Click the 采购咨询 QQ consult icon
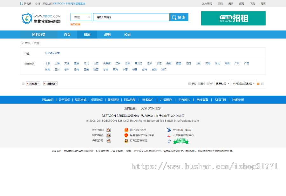 [108, 141]
